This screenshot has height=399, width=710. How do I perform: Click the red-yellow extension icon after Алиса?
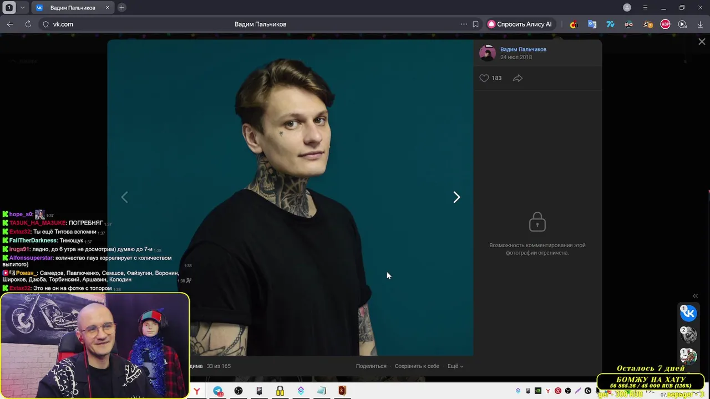(x=574, y=24)
